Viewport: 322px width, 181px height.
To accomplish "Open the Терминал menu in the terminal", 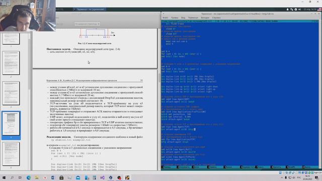I will pos(193,18).
